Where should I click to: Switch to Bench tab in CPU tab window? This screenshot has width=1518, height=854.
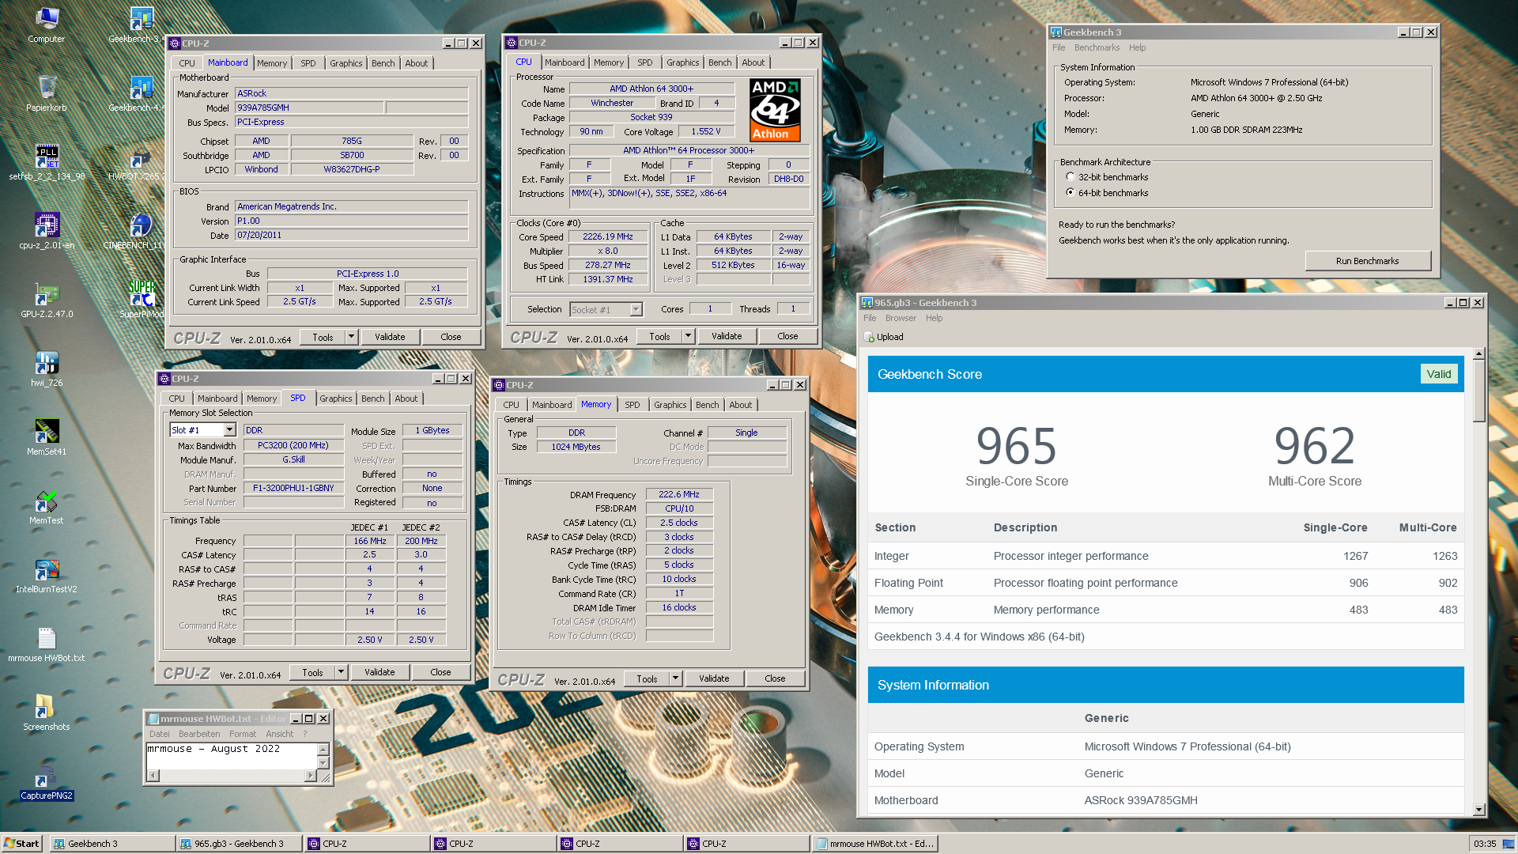click(x=719, y=62)
